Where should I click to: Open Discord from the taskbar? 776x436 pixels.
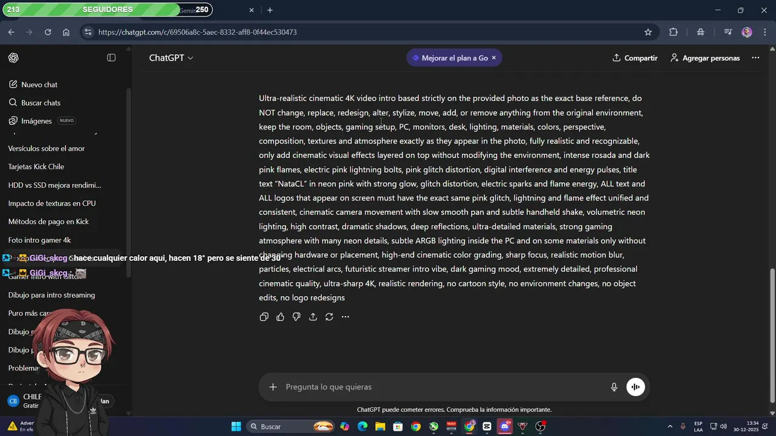pyautogui.click(x=504, y=426)
